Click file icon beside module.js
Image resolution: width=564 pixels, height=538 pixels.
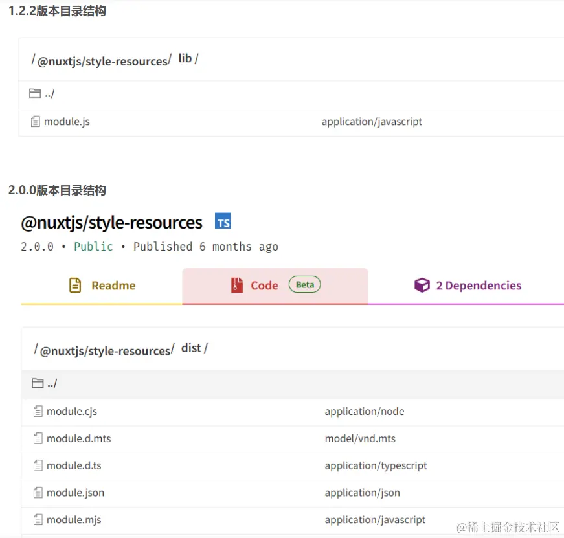pyautogui.click(x=35, y=122)
